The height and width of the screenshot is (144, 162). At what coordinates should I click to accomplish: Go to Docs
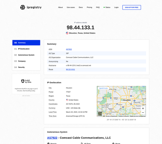tap(81, 7)
